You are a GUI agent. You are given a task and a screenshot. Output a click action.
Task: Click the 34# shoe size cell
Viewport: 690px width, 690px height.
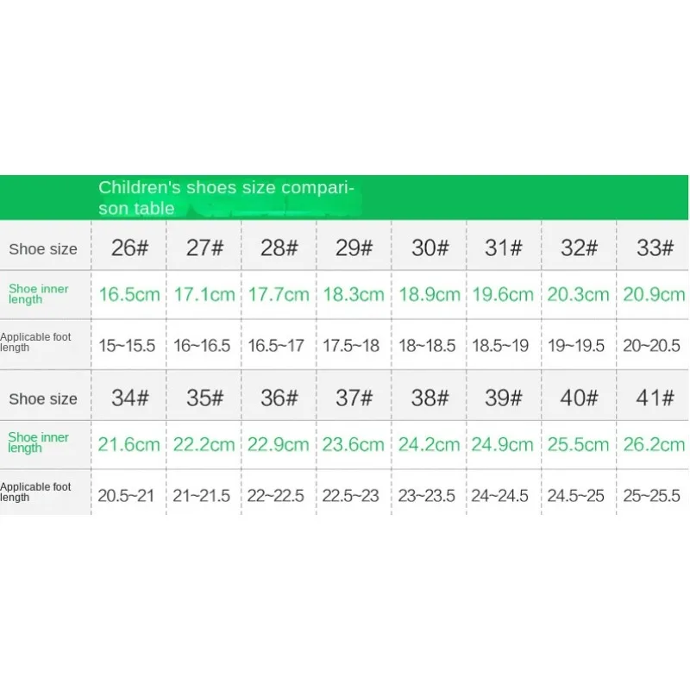click(x=129, y=398)
